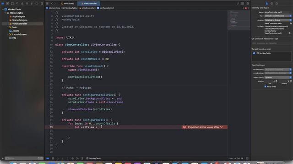This screenshot has width=293, height=164.
Task: Open the Line Endings dropdown
Action: (x=278, y=73)
